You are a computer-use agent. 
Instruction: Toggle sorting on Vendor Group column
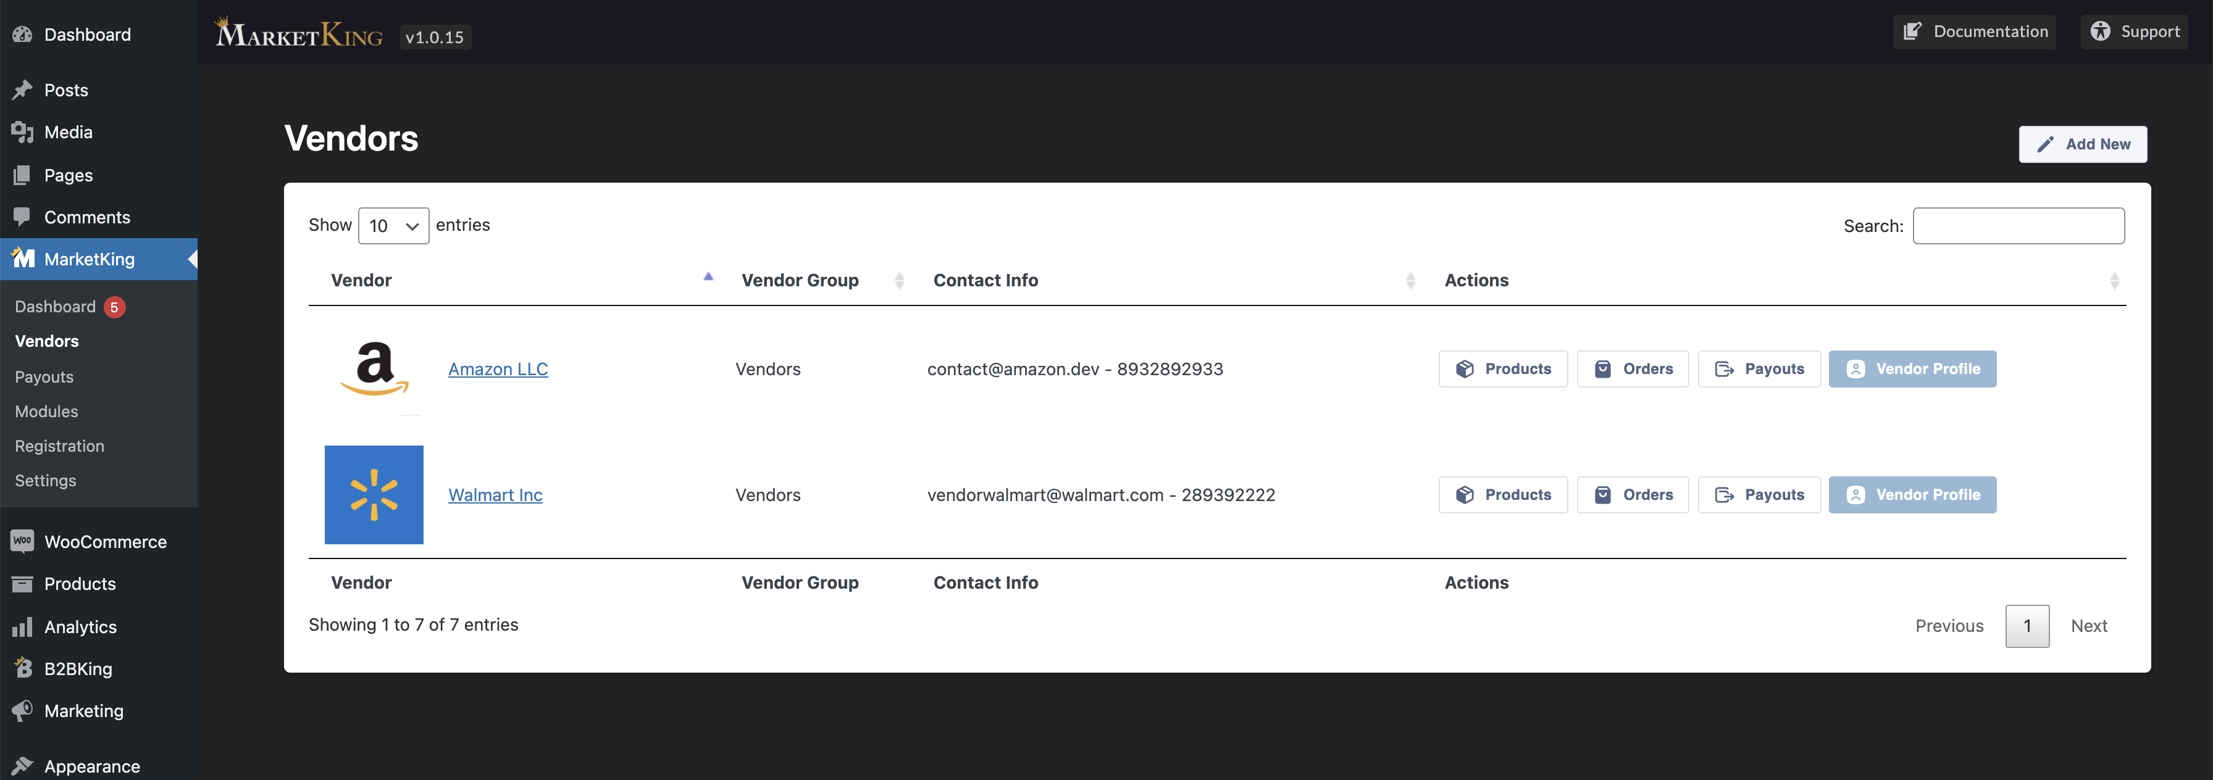[900, 280]
